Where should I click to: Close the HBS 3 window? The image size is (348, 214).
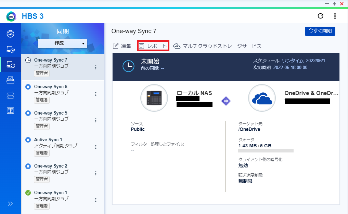point(342,4)
